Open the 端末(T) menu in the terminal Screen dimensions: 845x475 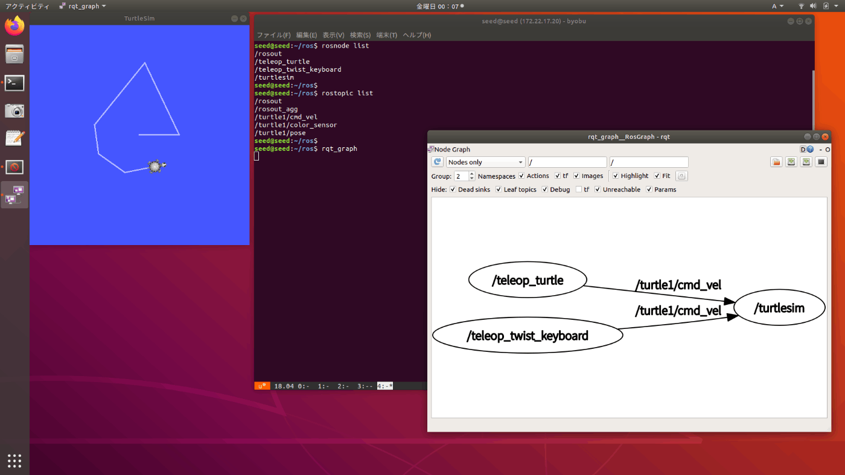387,35
